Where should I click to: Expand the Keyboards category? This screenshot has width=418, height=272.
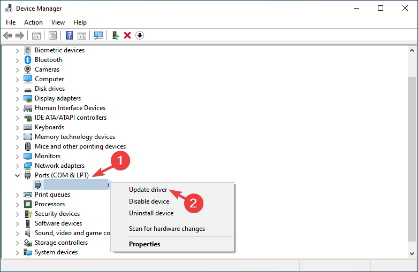pos(17,128)
